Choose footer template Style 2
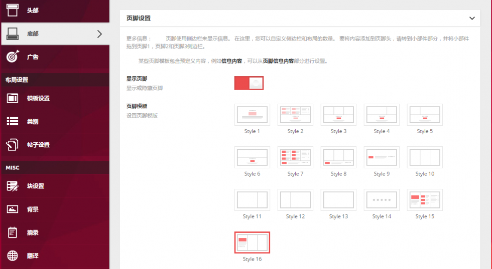 [x=295, y=115]
